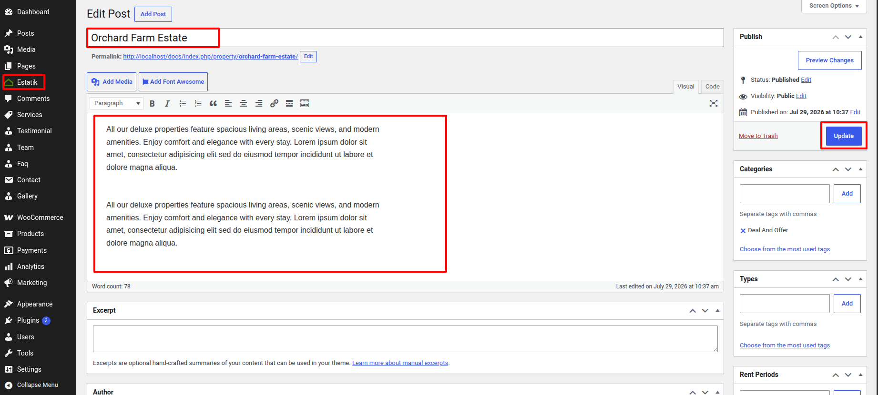The height and width of the screenshot is (395, 878).
Task: Move this post to Trash
Action: click(758, 136)
